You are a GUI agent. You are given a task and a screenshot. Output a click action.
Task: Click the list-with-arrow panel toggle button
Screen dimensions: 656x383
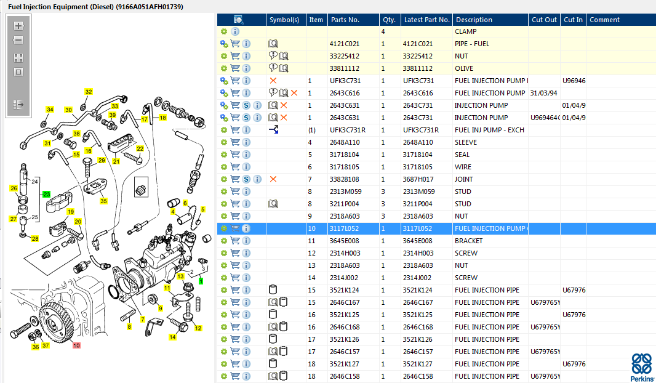tap(18, 105)
